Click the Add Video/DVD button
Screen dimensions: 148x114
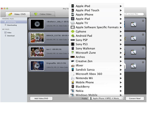click(x=41, y=98)
